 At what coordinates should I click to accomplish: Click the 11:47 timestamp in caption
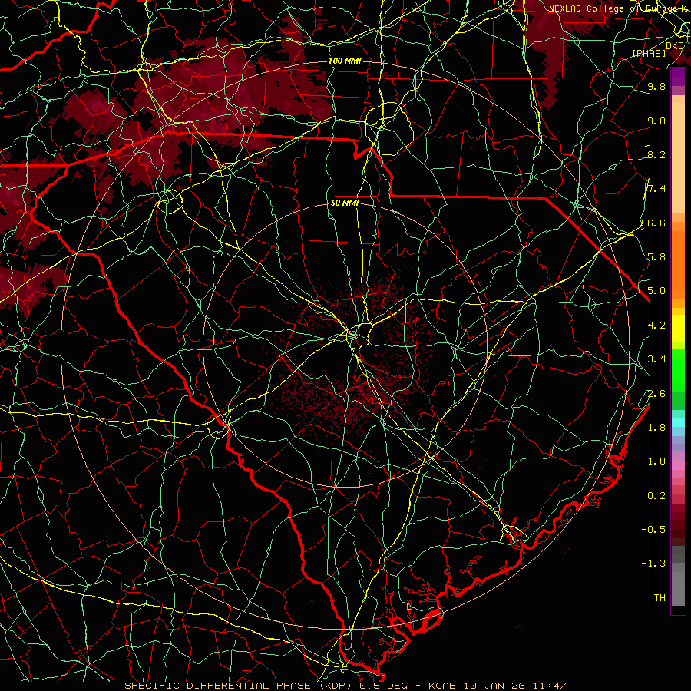pyautogui.click(x=549, y=686)
